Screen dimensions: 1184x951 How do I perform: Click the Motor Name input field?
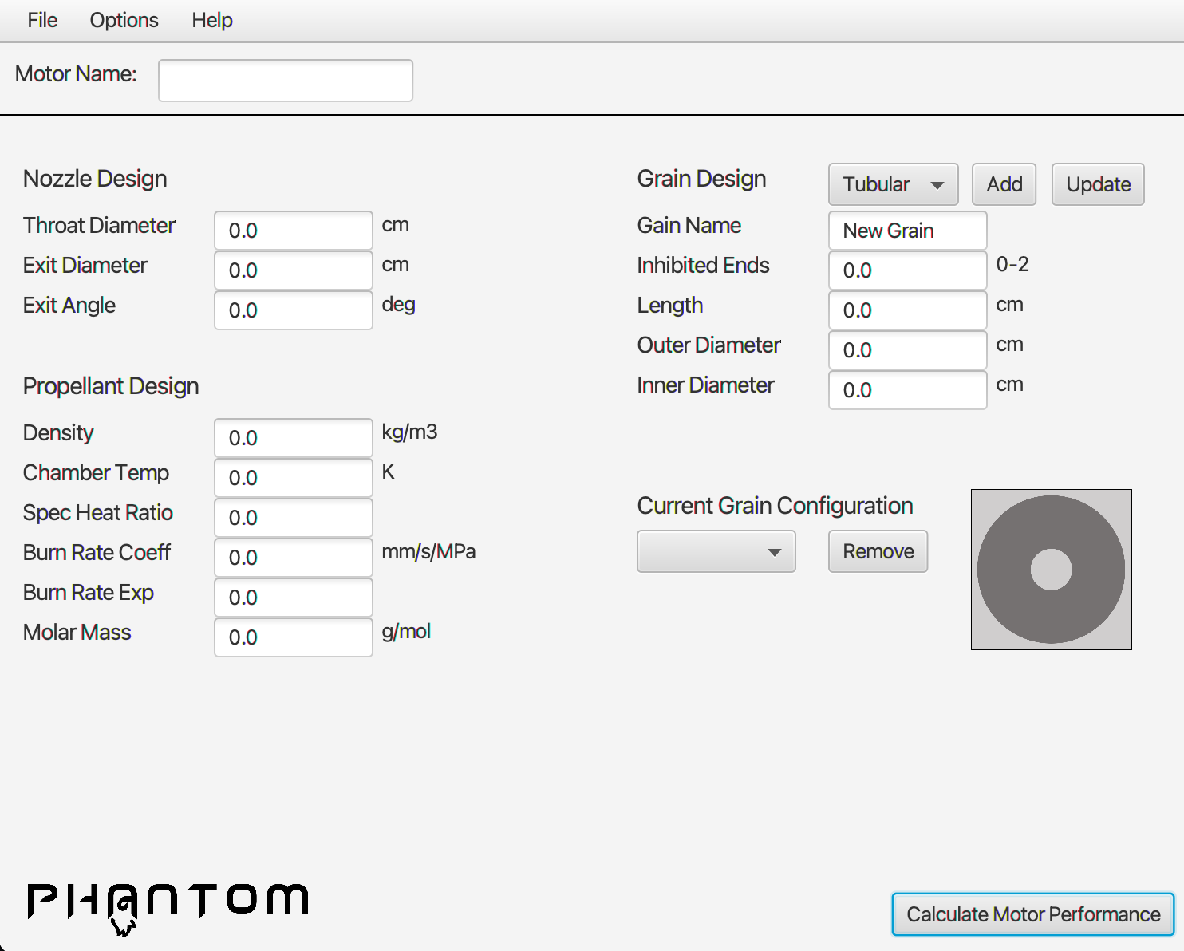[x=286, y=81]
